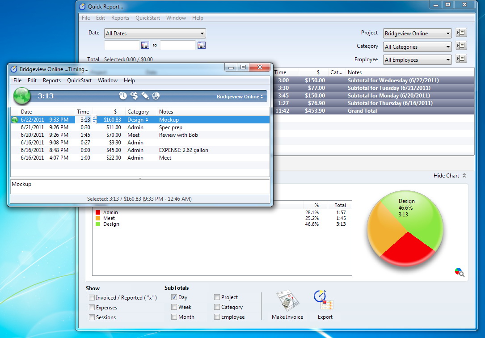Open the All Employees dropdown
The width and height of the screenshot is (485, 338).
point(418,60)
